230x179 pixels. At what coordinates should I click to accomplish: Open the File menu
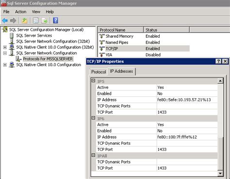point(6,12)
